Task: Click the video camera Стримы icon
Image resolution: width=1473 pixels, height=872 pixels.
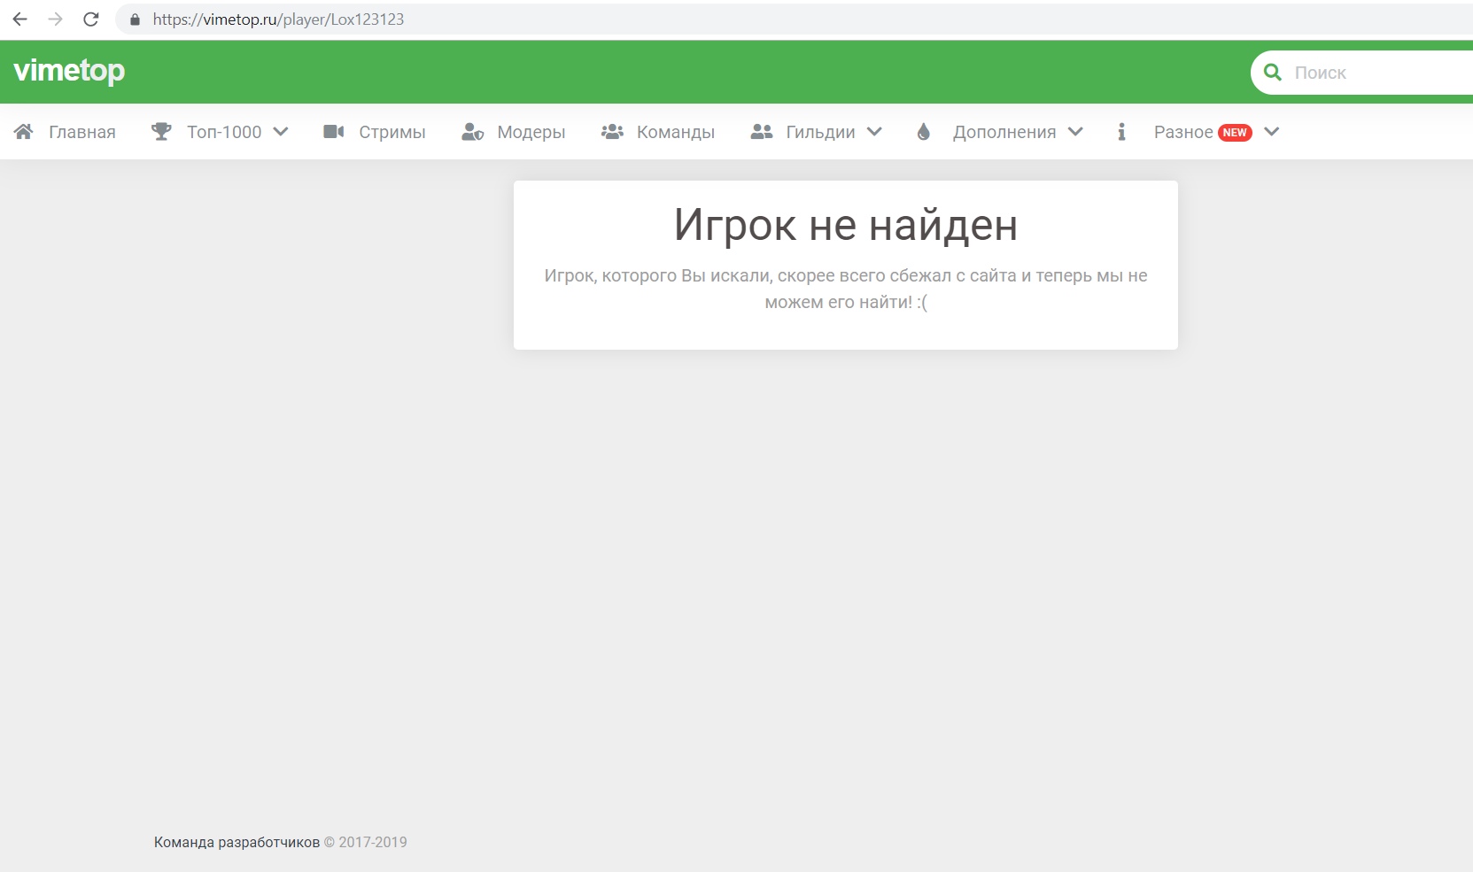Action: click(x=334, y=132)
